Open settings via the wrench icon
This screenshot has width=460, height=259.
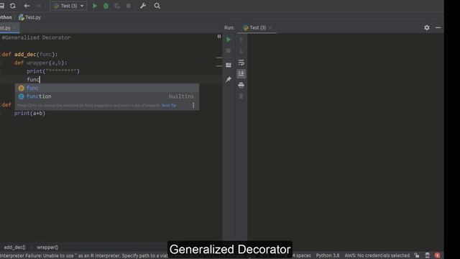143,6
